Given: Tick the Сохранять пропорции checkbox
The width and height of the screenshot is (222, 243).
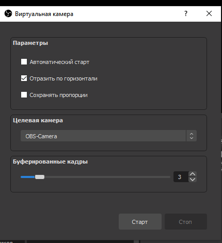Looking at the screenshot, I should point(24,95).
